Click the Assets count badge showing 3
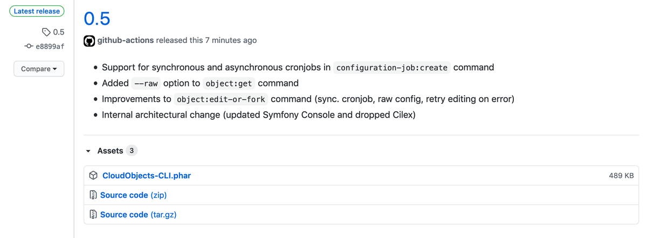 pyautogui.click(x=132, y=150)
